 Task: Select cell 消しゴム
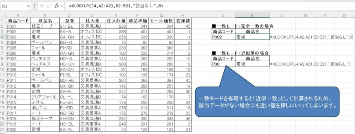coord(45,108)
